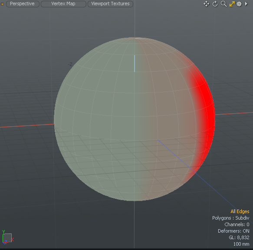Click the Polygons : Subdiv status text
253x250 pixels.
point(230,218)
